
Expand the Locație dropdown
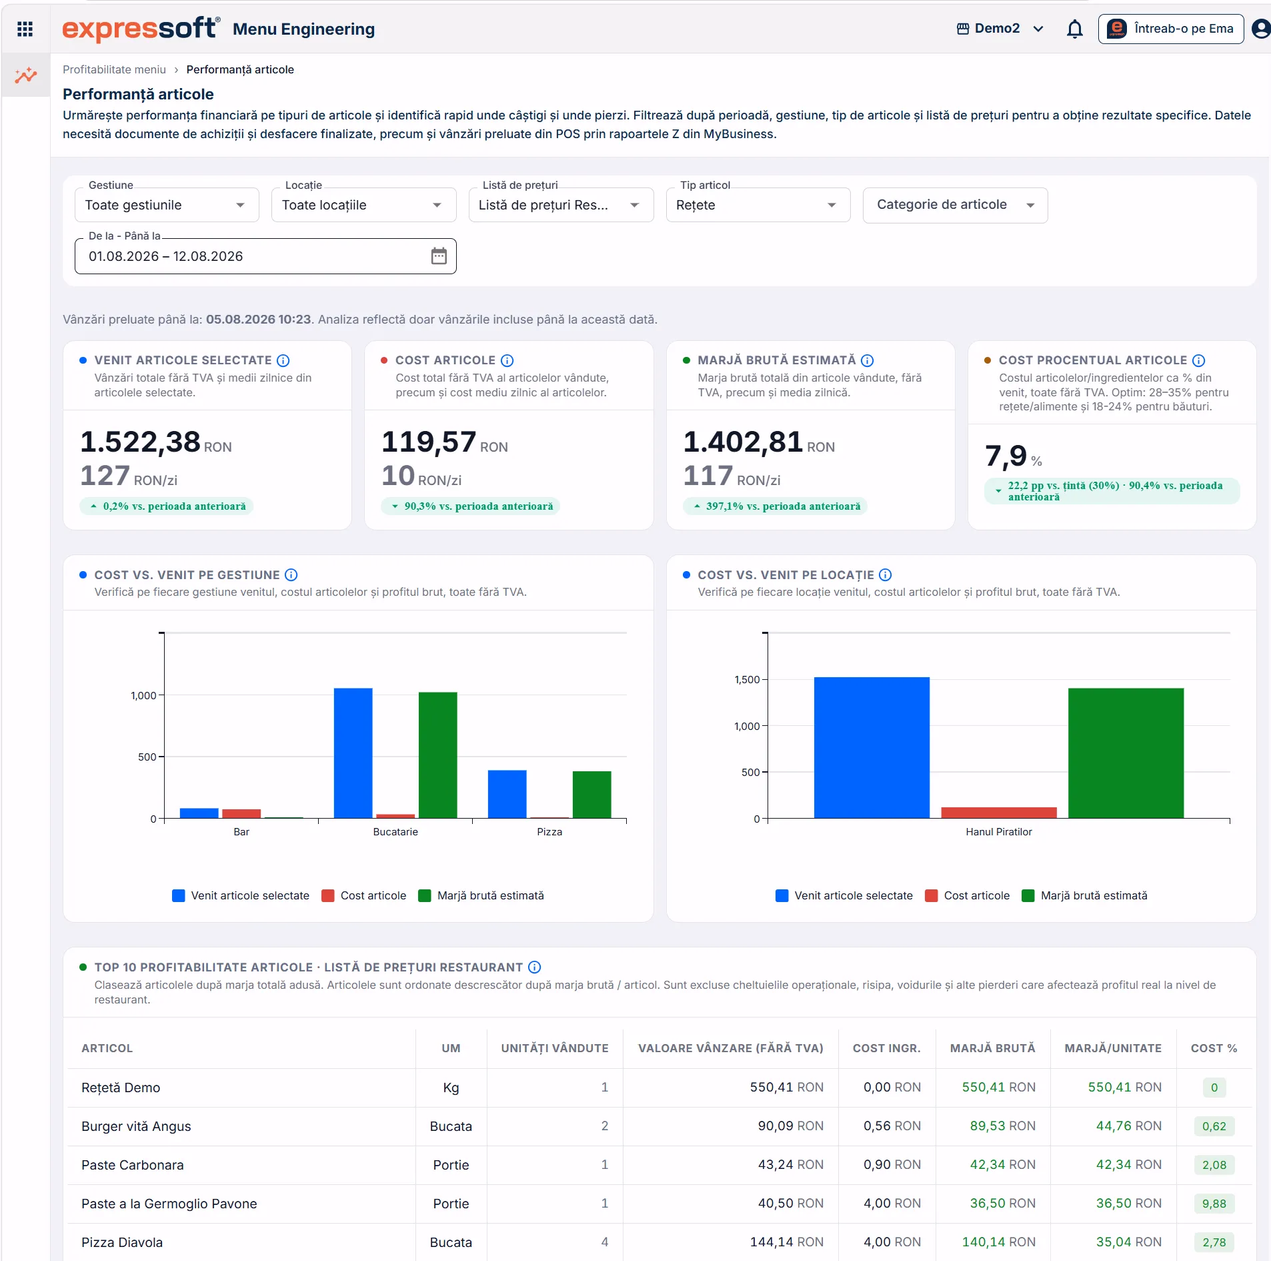click(363, 205)
